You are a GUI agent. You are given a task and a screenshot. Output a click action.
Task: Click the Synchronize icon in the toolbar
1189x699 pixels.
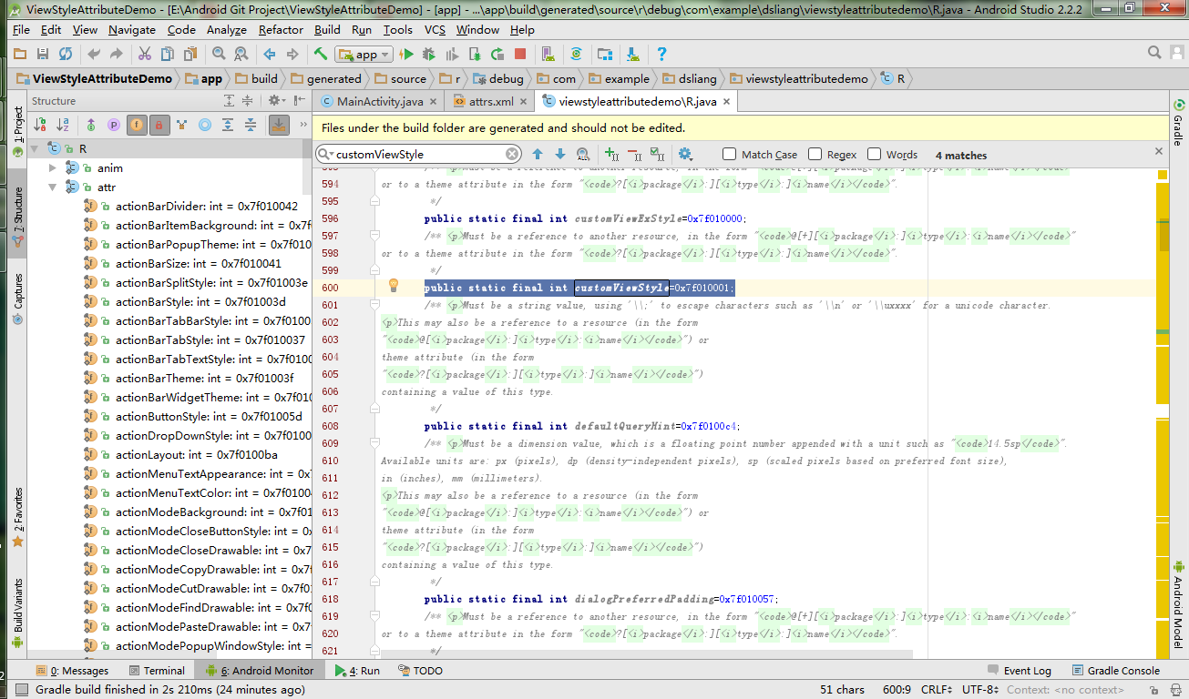pos(66,55)
